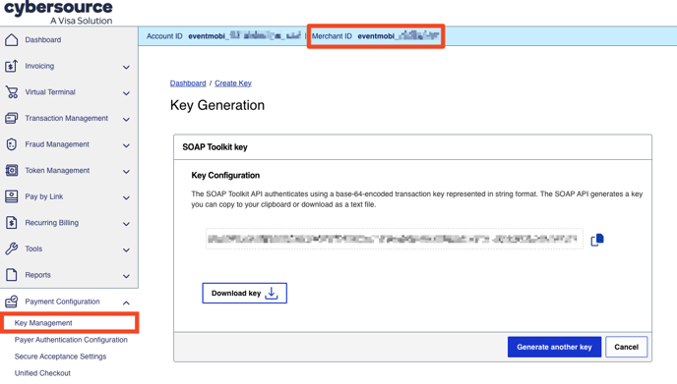
Task: Expand the Virtual Terminal chevron
Action: point(126,93)
